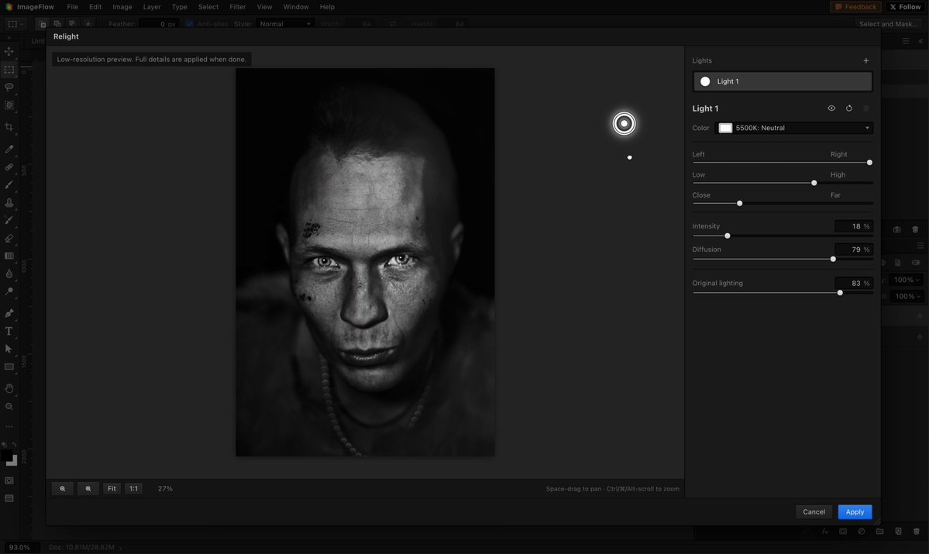Image resolution: width=929 pixels, height=554 pixels.
Task: Change screen mode icon at toolbar bottom
Action: click(x=9, y=498)
